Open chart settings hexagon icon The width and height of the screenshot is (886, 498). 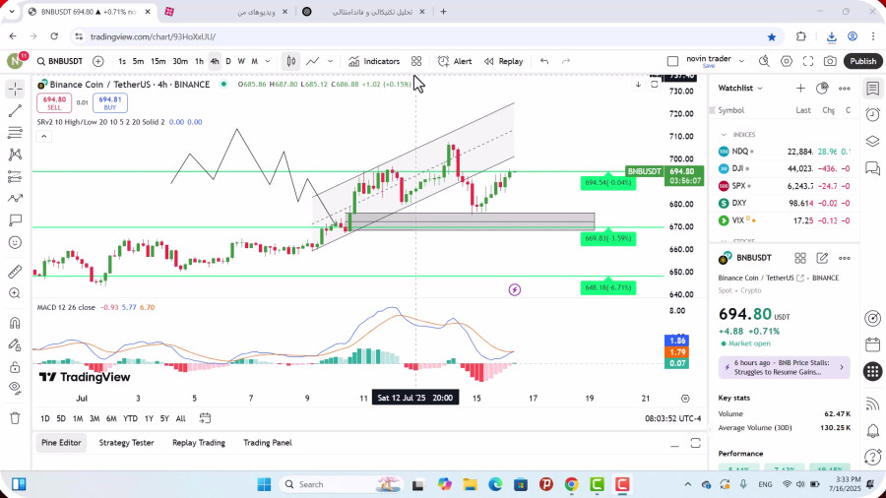click(x=786, y=61)
